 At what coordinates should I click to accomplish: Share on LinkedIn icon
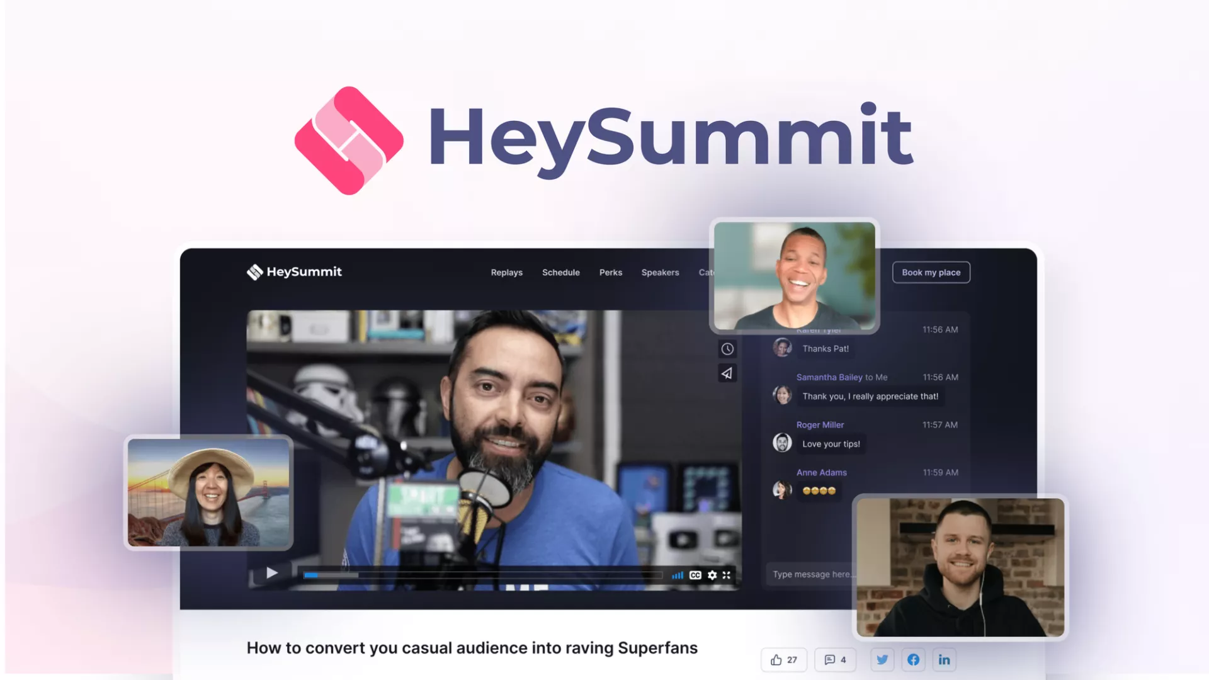coord(944,659)
